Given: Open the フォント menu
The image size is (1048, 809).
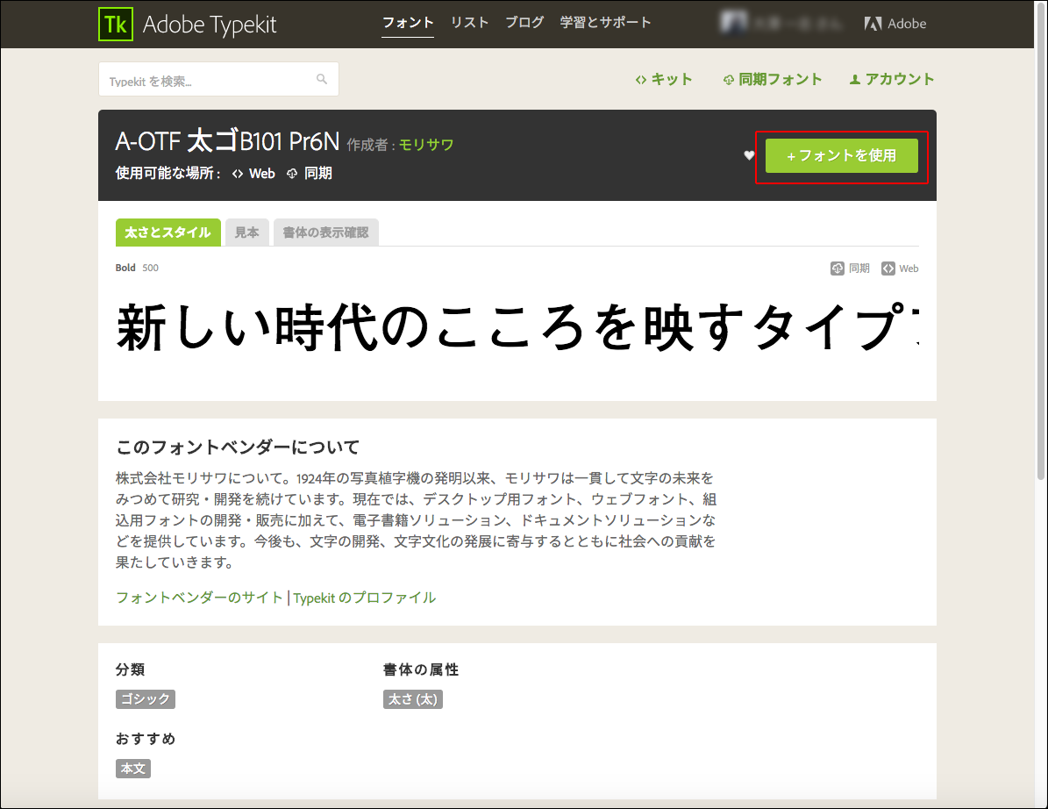Looking at the screenshot, I should tap(408, 23).
